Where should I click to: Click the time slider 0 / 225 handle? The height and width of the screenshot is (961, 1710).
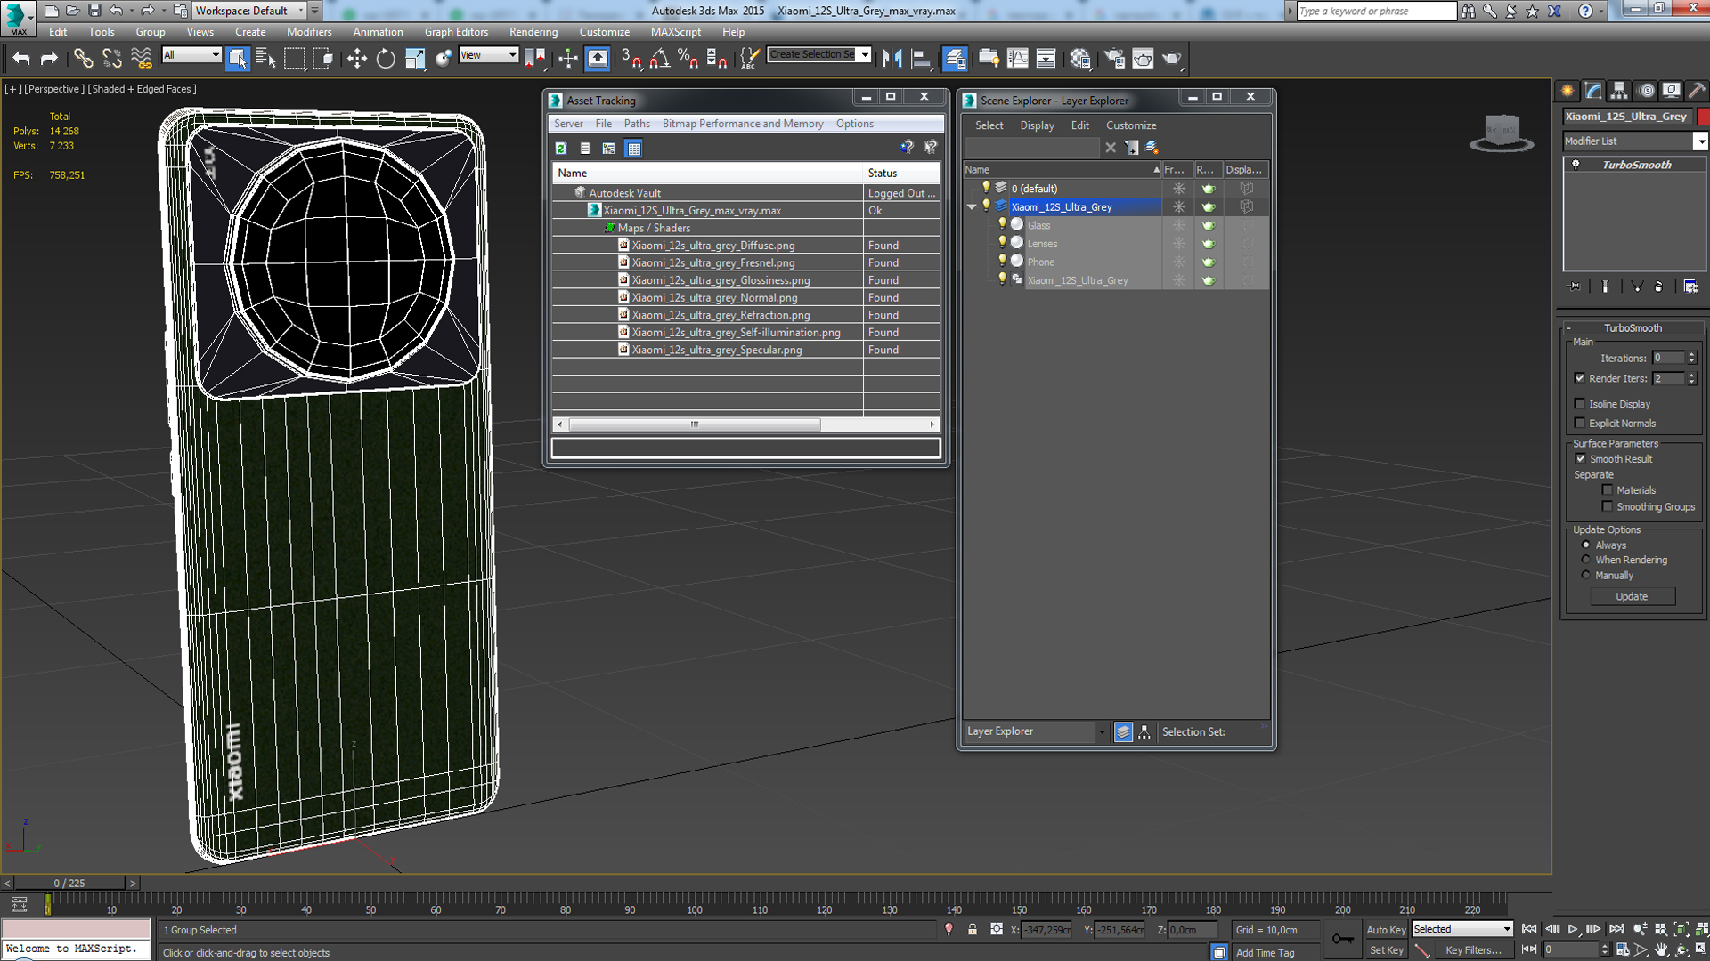point(69,884)
